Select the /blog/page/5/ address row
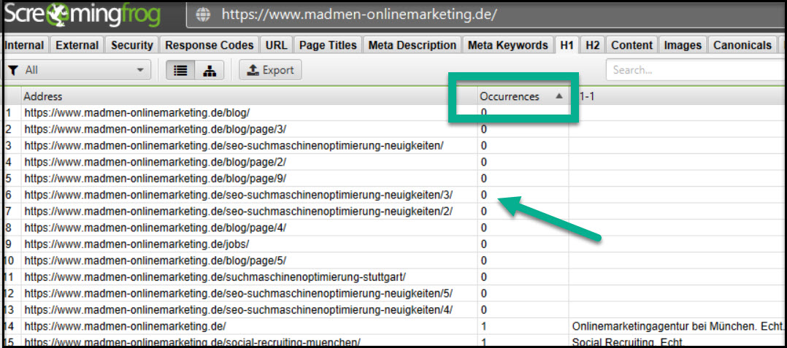The width and height of the screenshot is (787, 348). point(155,260)
